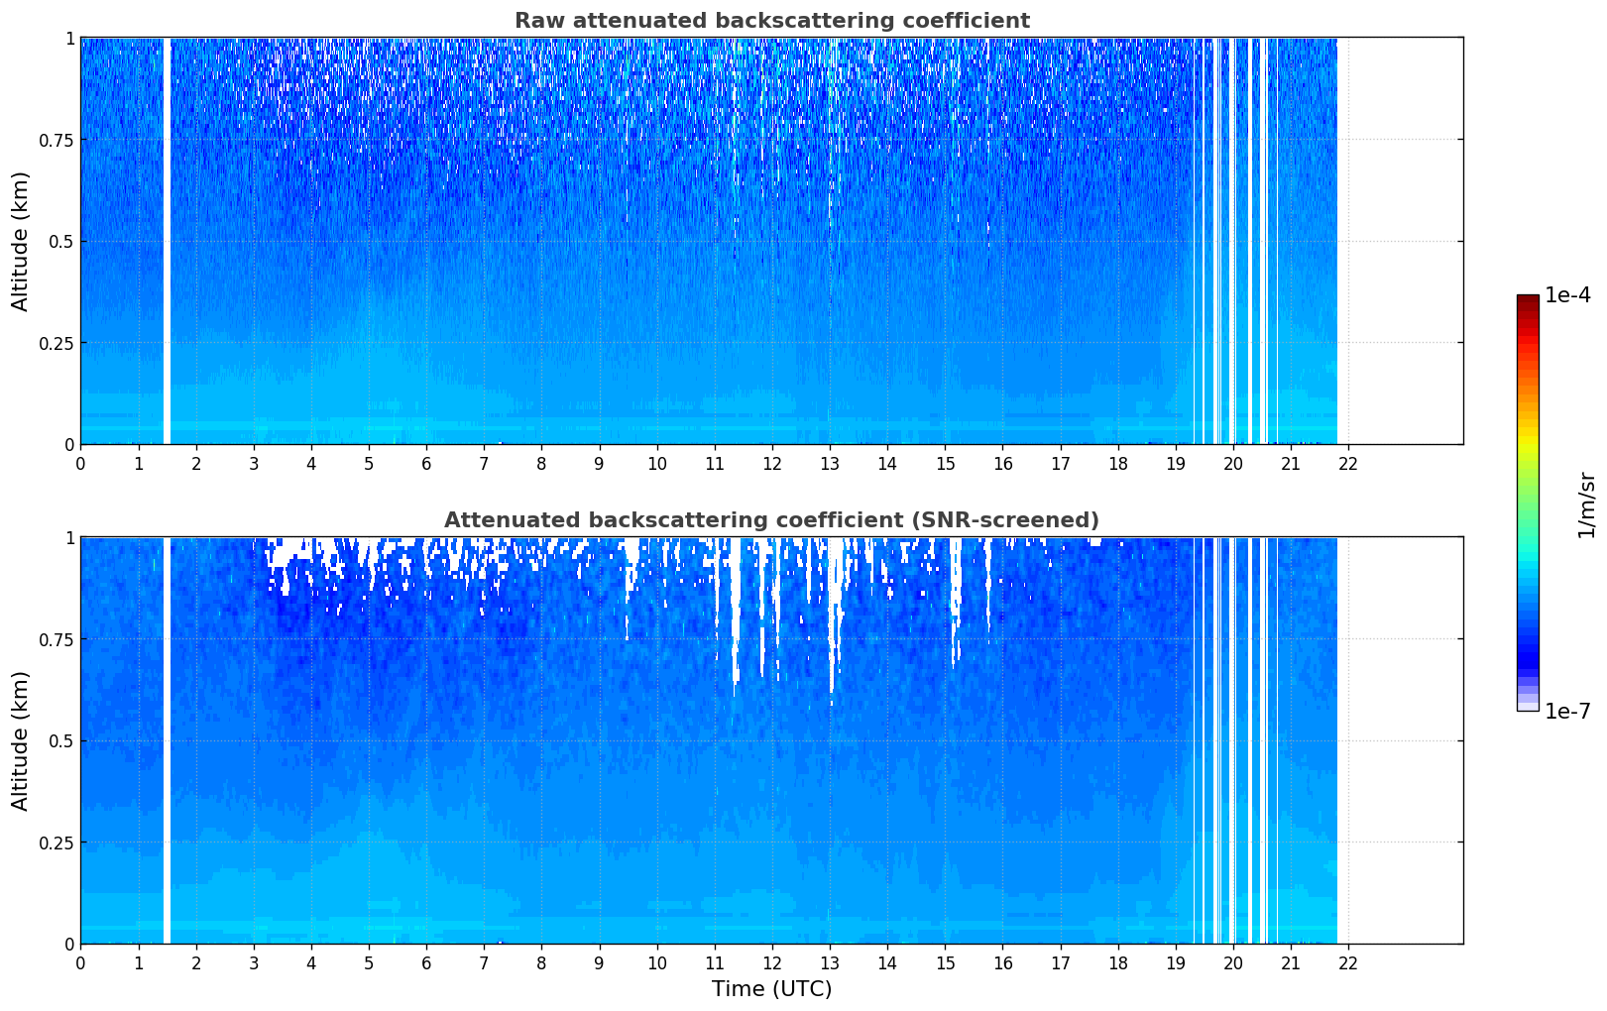
Task: Click the "1/m/sr" colorbar unit label
Action: [1586, 504]
